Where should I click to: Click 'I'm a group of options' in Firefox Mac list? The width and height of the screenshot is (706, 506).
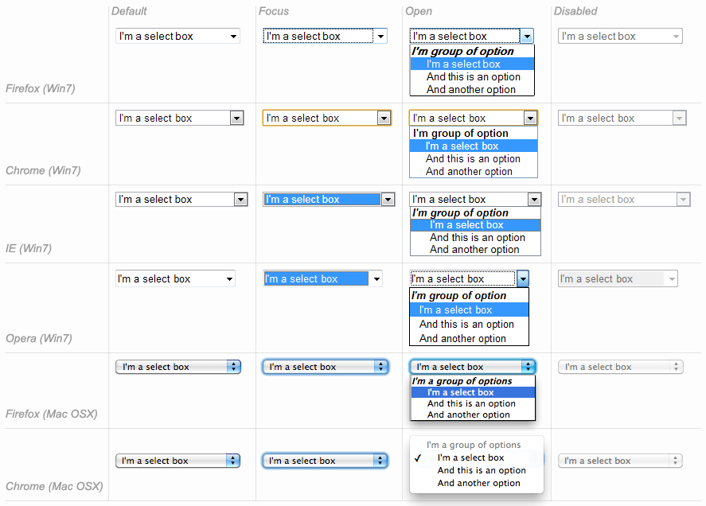point(462,381)
